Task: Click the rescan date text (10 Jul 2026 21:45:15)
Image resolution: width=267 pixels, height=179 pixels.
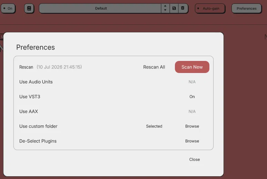Action: [x=59, y=67]
